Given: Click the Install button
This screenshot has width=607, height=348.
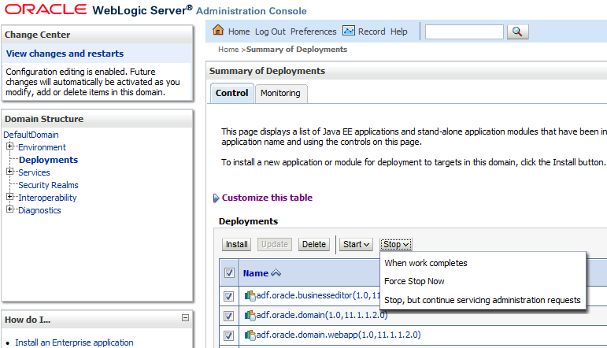Looking at the screenshot, I should [236, 244].
